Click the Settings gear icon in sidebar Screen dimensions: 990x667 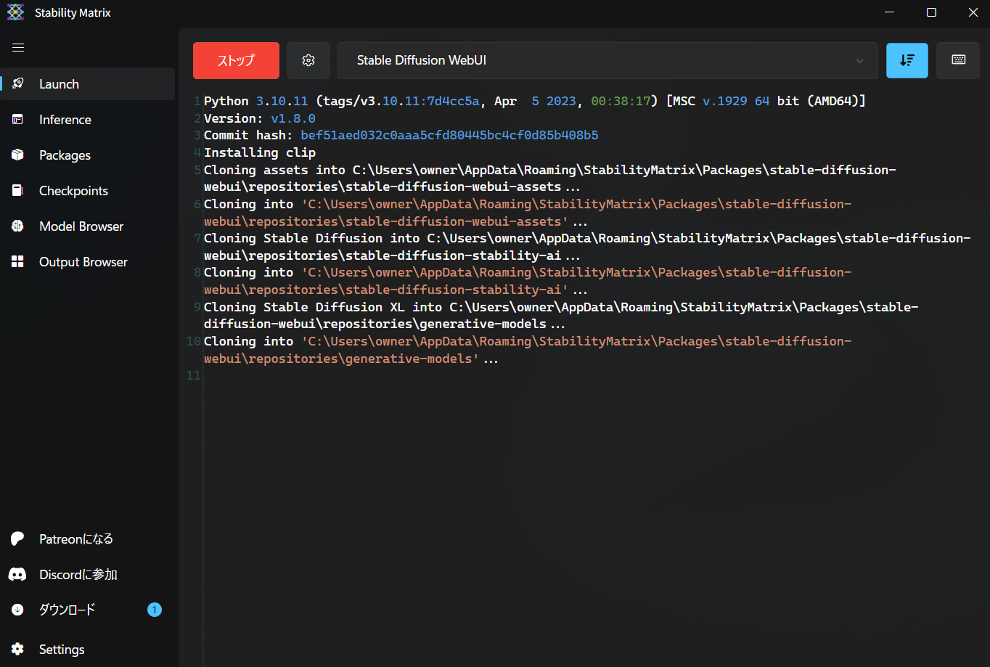coord(17,649)
